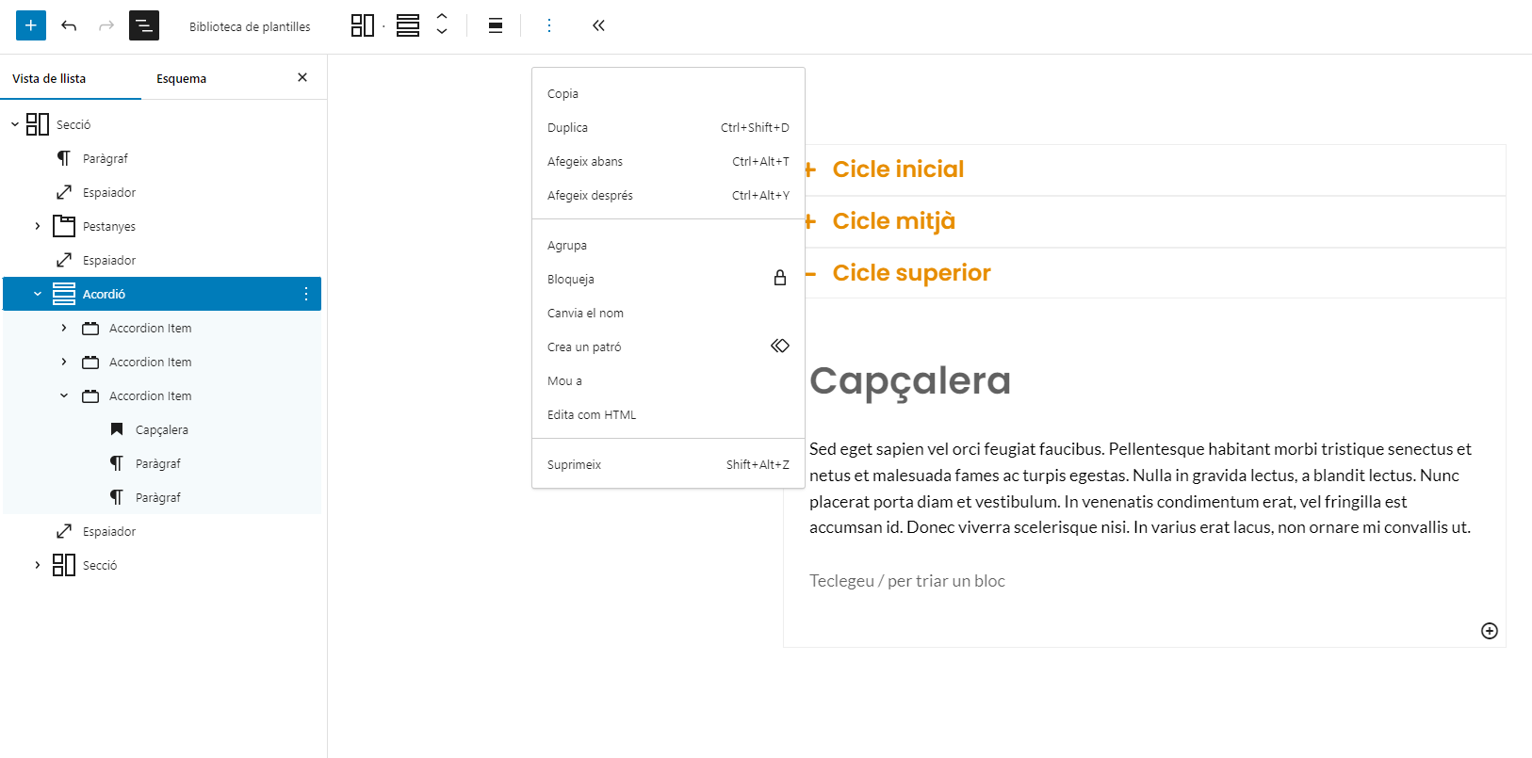
Task: Open the alignment toolbar option
Action: click(x=496, y=25)
